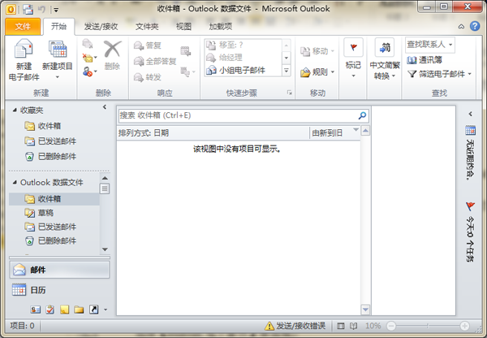Switch to the Send/Receive (发送/接收) tab
Image resolution: width=487 pixels, height=338 pixels.
pyautogui.click(x=101, y=27)
